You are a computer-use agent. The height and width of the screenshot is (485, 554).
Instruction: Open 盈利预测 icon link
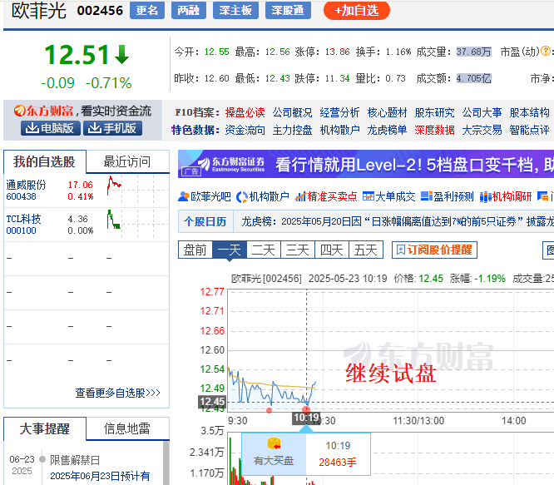(x=448, y=196)
